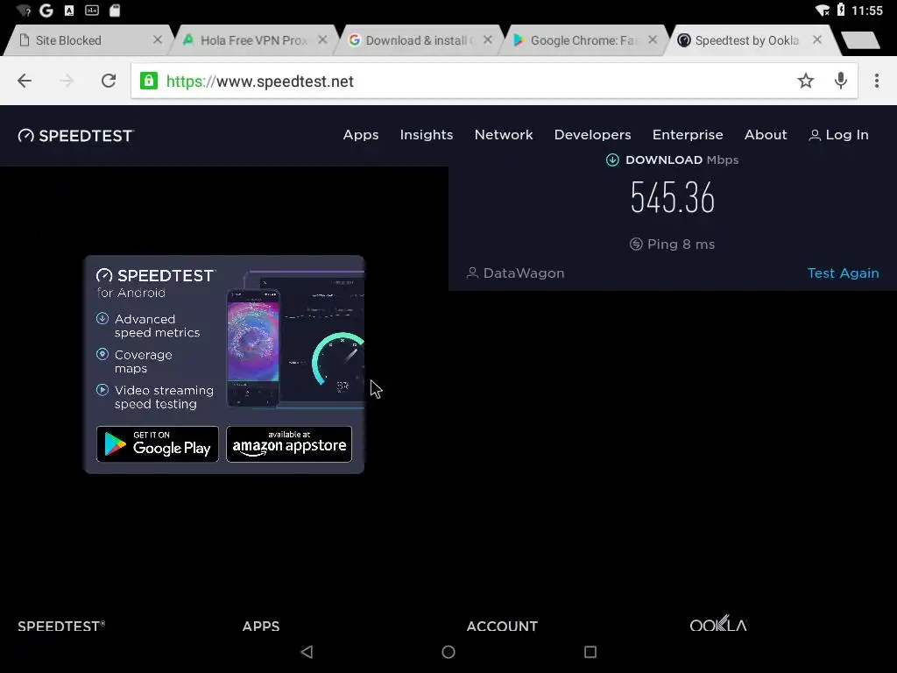
Task: Tap Wi-Fi indicator in status bar
Action: [x=822, y=11]
